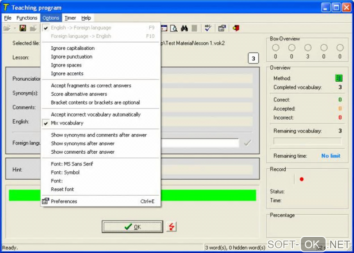Click the Ready. status bar text
354x253 pixels.
10,247
